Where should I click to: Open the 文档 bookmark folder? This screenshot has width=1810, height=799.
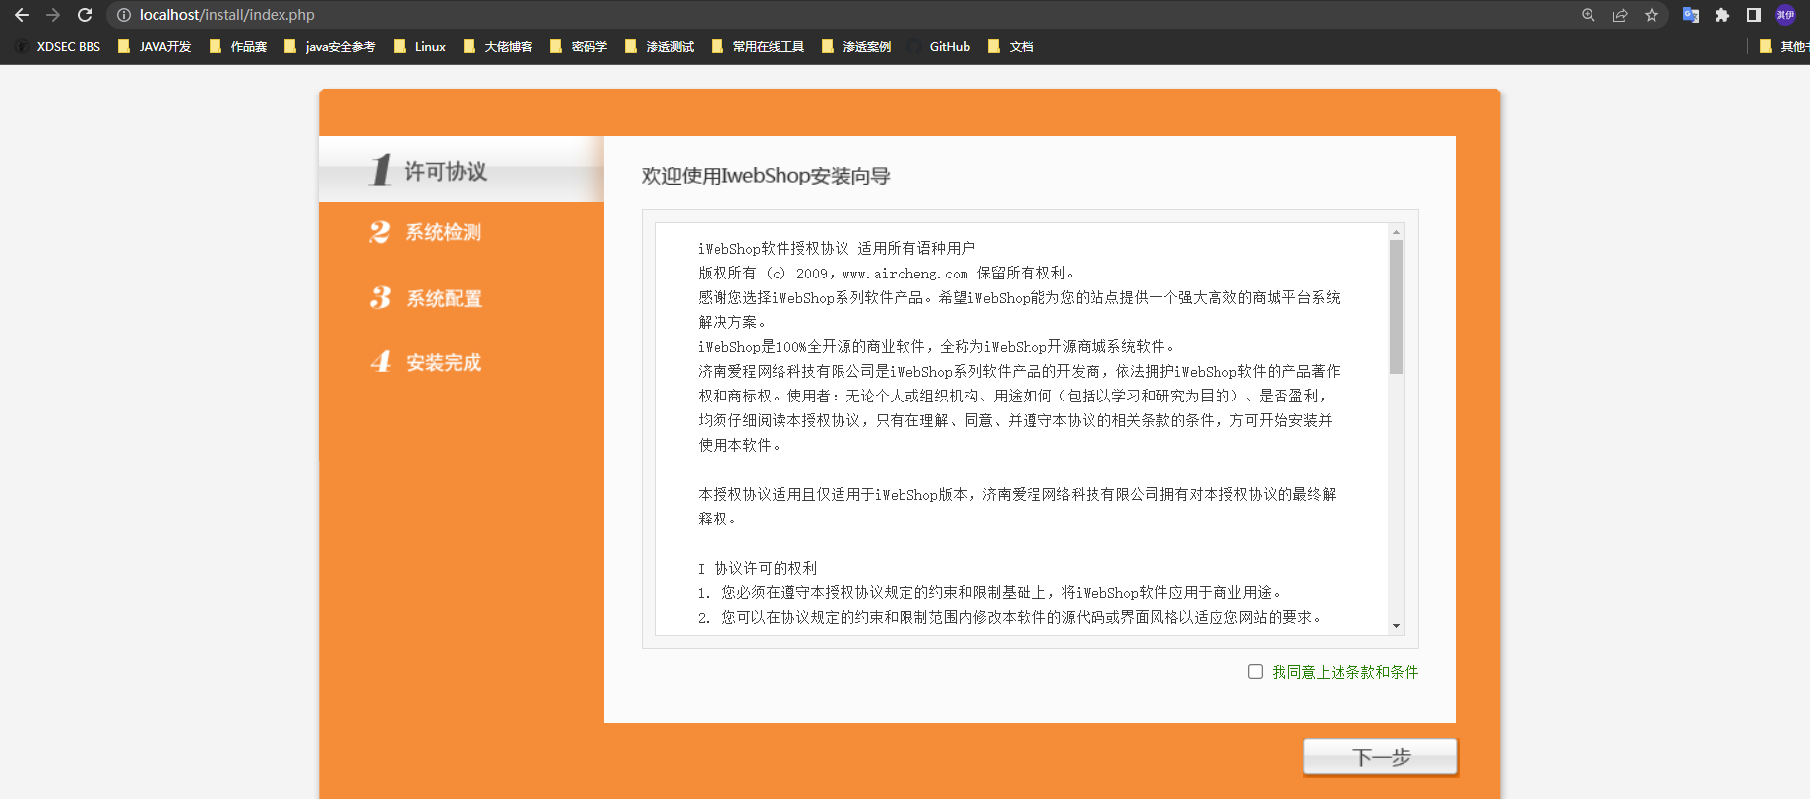coord(1011,46)
